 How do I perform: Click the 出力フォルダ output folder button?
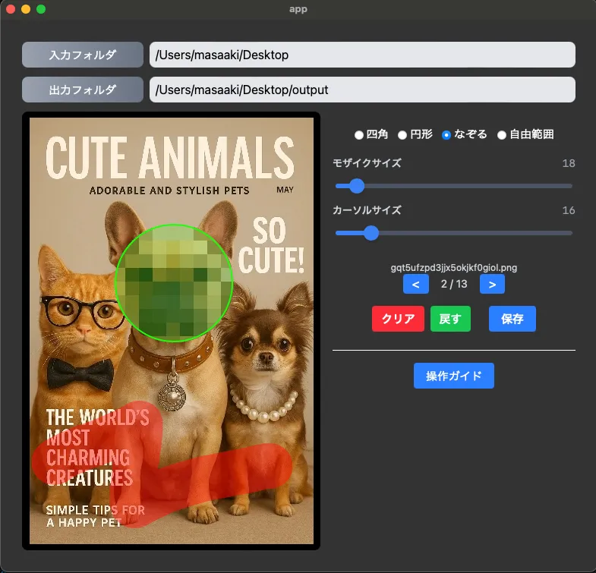pos(83,90)
